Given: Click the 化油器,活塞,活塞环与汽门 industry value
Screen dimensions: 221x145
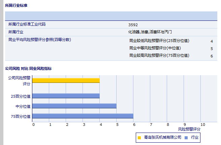Looking at the screenshot, I should 150,32.
